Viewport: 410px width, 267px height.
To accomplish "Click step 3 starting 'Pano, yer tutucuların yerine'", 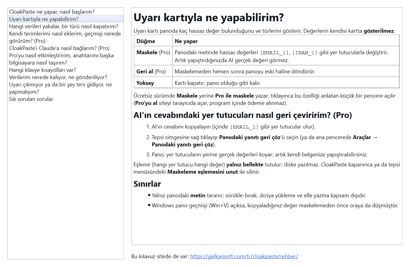I will pyautogui.click(x=260, y=155).
